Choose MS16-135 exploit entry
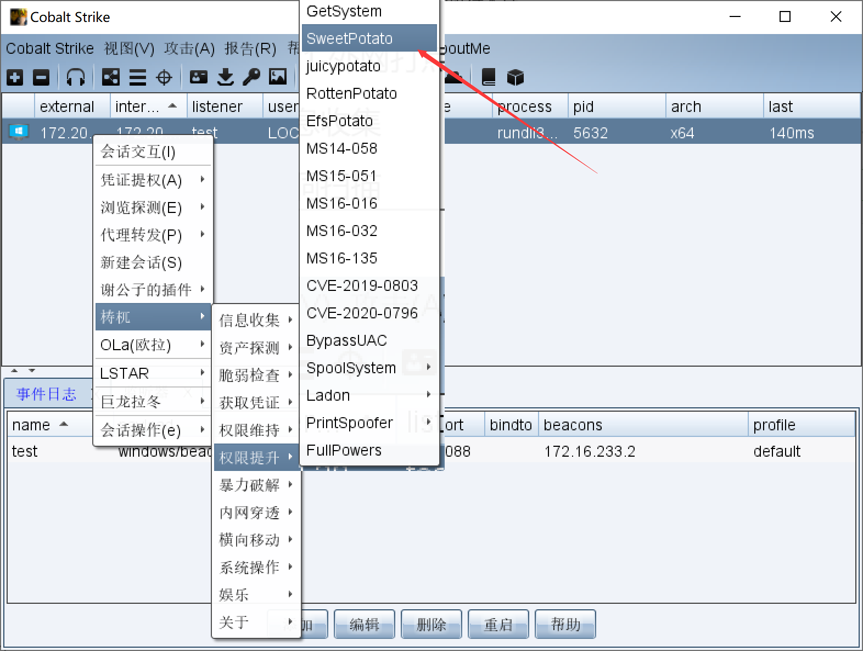863x651 pixels. [369, 258]
